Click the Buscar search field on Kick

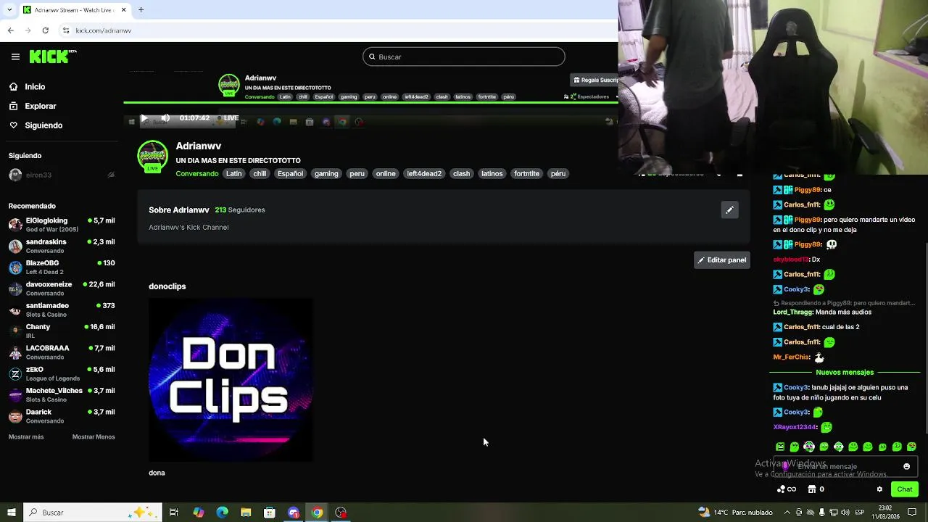coord(464,57)
